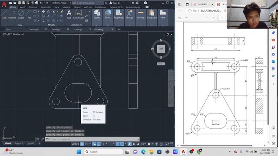278x156 pixels.
Task: Click the Table icon in Annotation panel
Action: click(86, 20)
